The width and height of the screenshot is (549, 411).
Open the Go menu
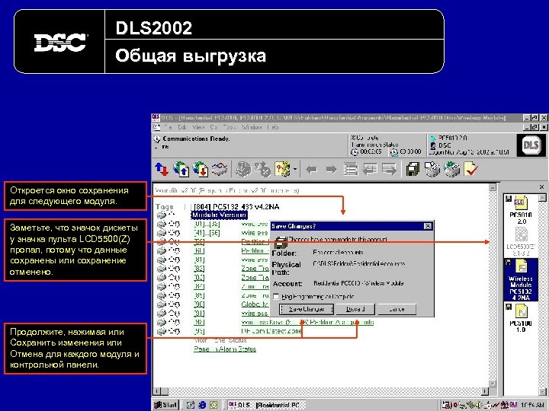point(213,128)
